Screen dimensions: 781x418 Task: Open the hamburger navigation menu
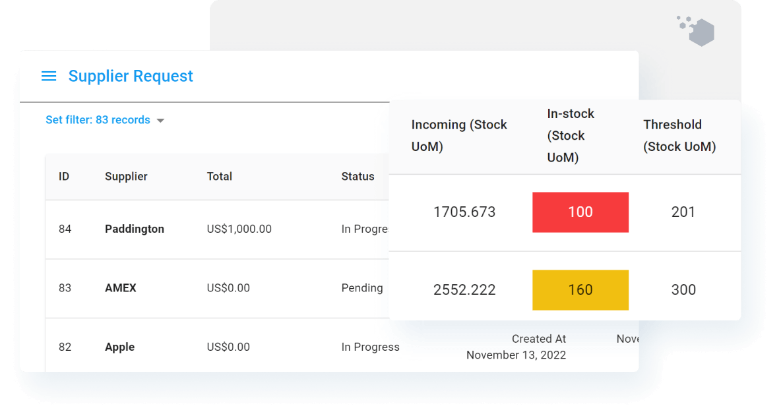(49, 76)
